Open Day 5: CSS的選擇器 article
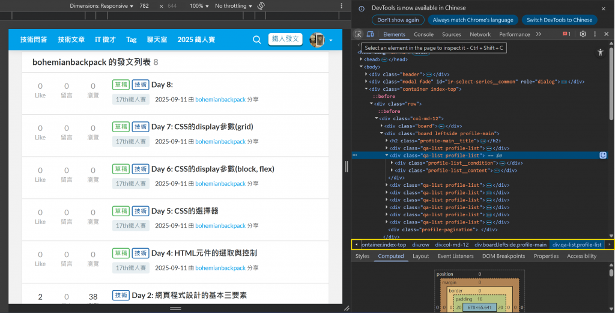615x313 pixels. point(185,211)
